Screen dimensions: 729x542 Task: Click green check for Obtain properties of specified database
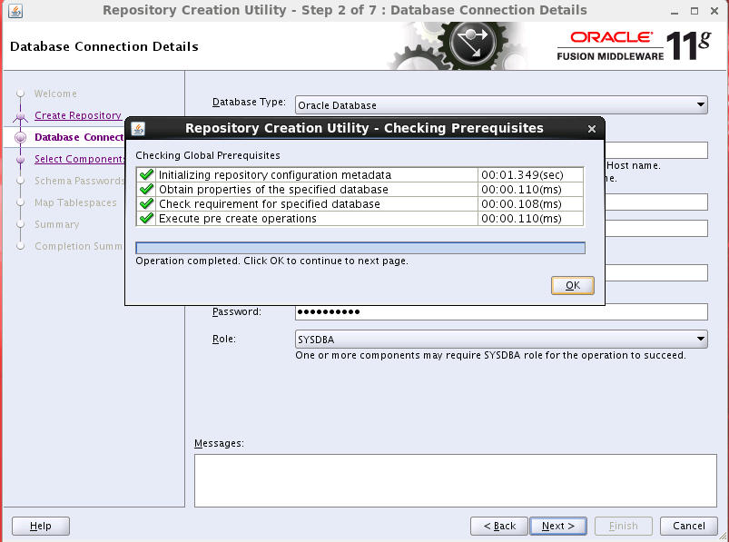tap(146, 189)
